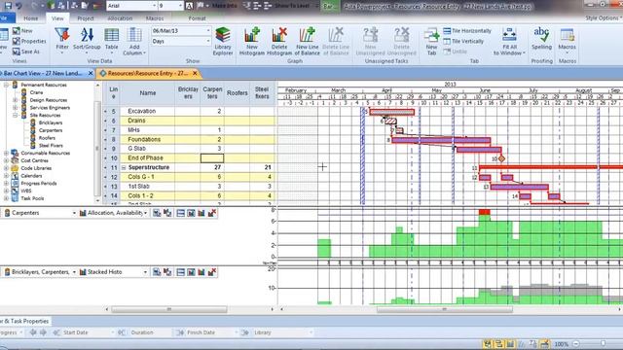Collapse the Superstructure summary row
The height and width of the screenshot is (350, 623).
124,167
